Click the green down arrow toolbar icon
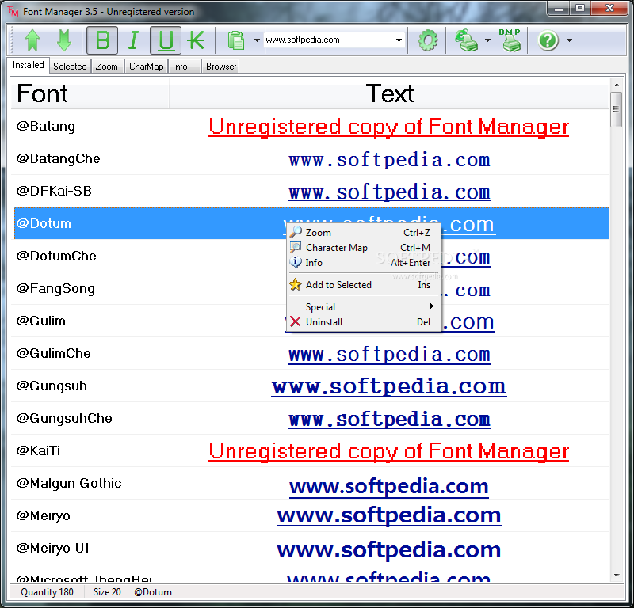Screen dimensions: 634x608 [64, 40]
